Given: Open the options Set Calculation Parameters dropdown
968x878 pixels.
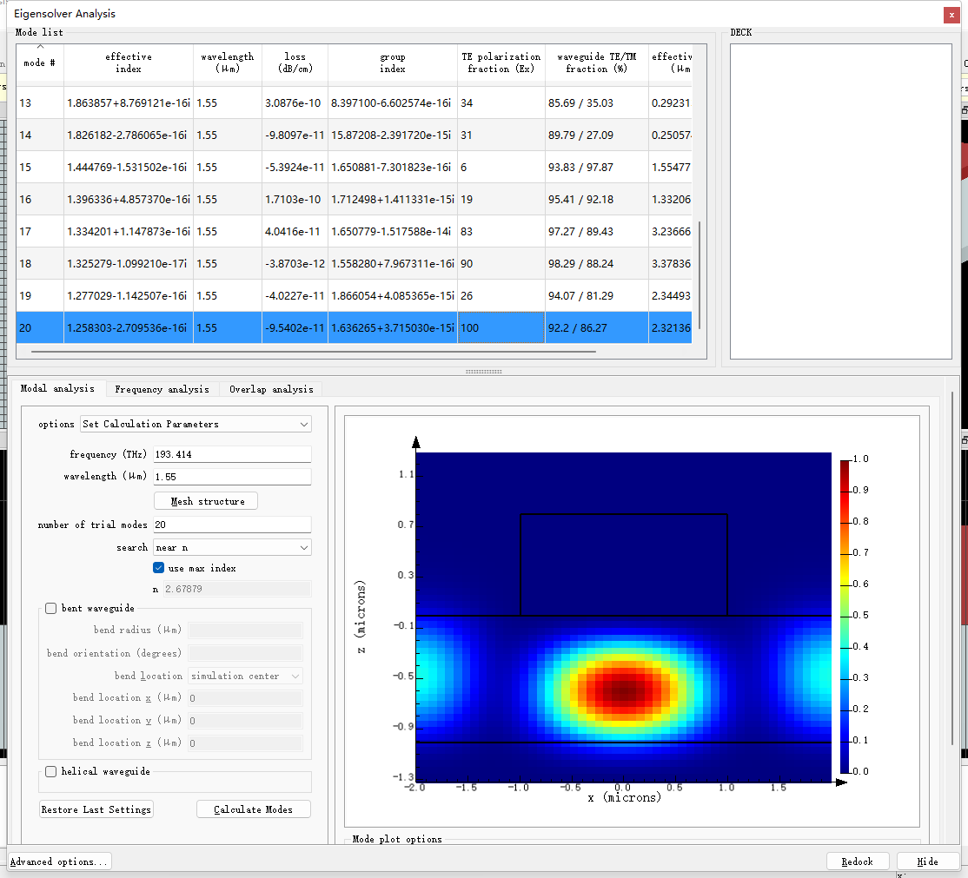Looking at the screenshot, I should coord(196,425).
